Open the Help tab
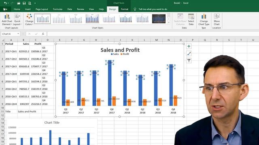Screen dimensions: 259x145 pos(101,9)
